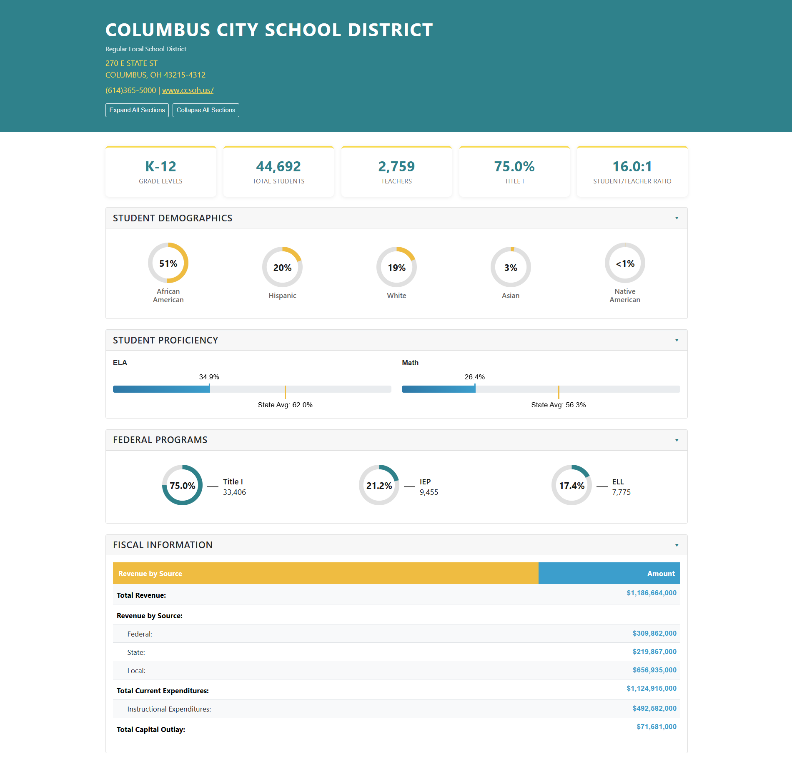Viewport: 792px width, 762px height.
Task: Click the Total Revenue row label
Action: (x=141, y=595)
